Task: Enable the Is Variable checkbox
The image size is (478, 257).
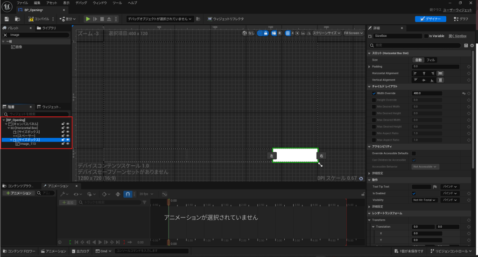Action: tap(426, 36)
